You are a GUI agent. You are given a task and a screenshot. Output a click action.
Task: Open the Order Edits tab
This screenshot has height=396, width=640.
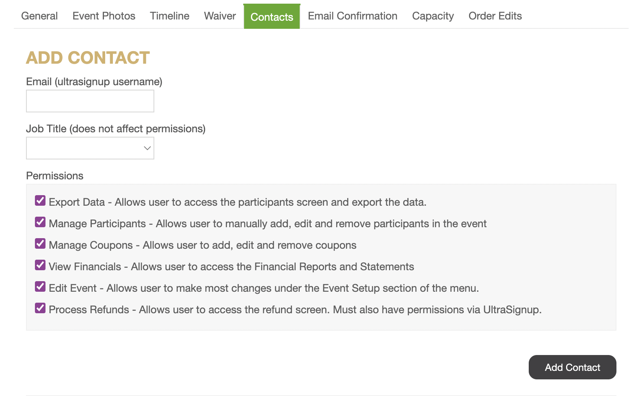495,16
